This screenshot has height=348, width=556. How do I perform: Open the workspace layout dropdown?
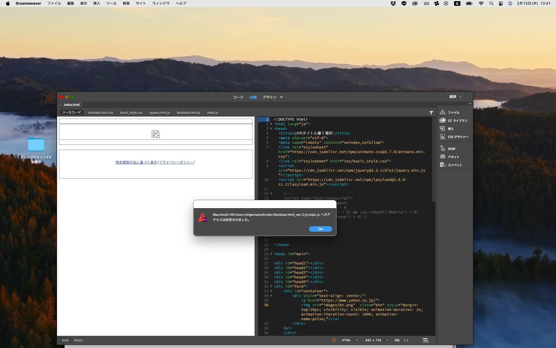[455, 97]
